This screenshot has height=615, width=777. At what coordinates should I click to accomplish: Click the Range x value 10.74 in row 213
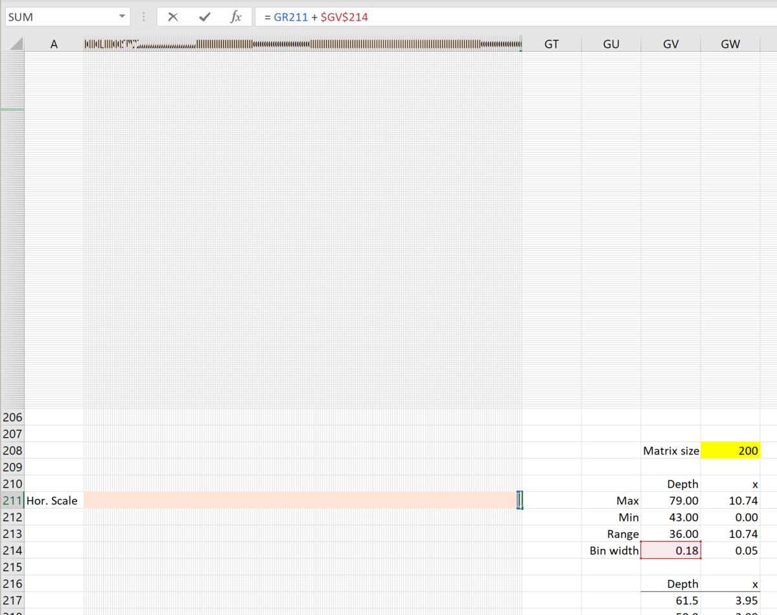click(x=730, y=534)
